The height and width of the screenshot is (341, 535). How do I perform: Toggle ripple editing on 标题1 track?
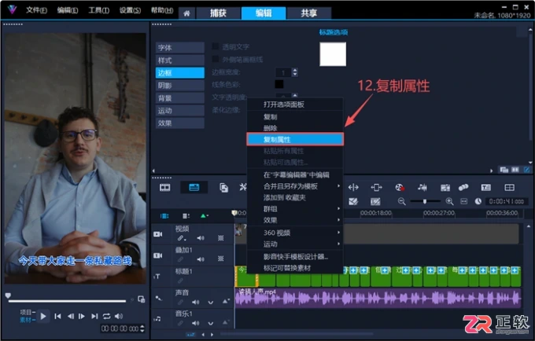pyautogui.click(x=180, y=280)
